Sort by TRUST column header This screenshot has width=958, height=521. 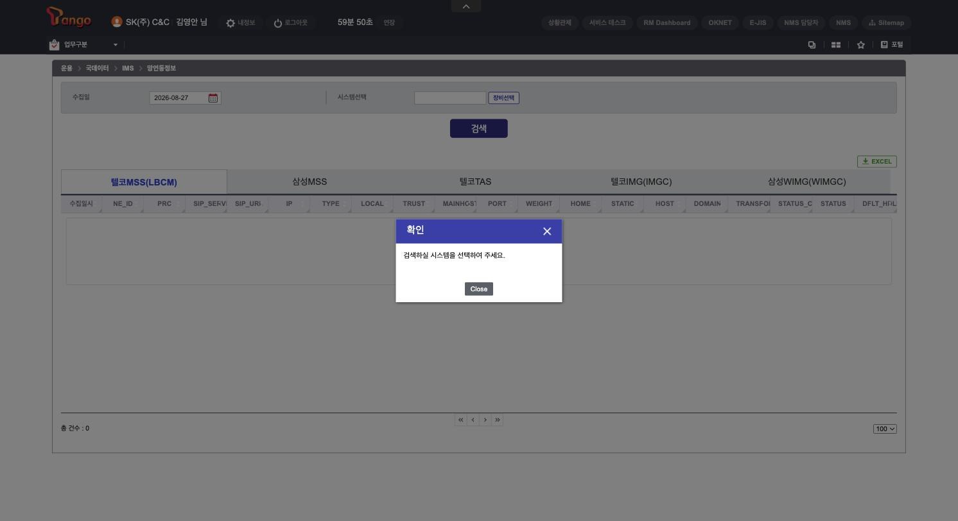click(414, 204)
